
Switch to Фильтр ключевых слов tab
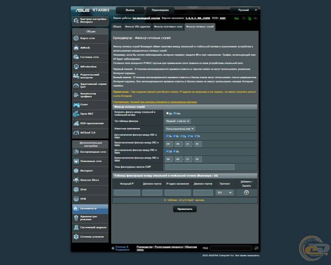[168, 27]
